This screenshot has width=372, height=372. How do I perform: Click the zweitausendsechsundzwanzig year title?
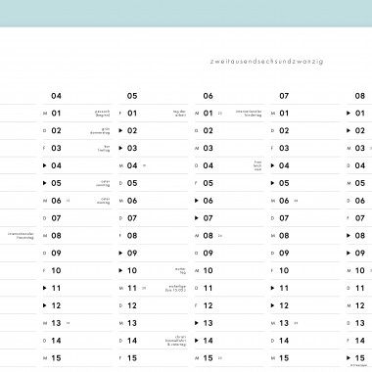tap(266, 62)
